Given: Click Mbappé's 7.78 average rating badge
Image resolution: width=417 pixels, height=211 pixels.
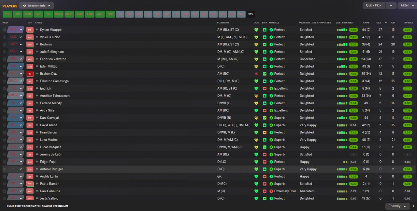Looking at the screenshot, I should pyautogui.click(x=408, y=30).
